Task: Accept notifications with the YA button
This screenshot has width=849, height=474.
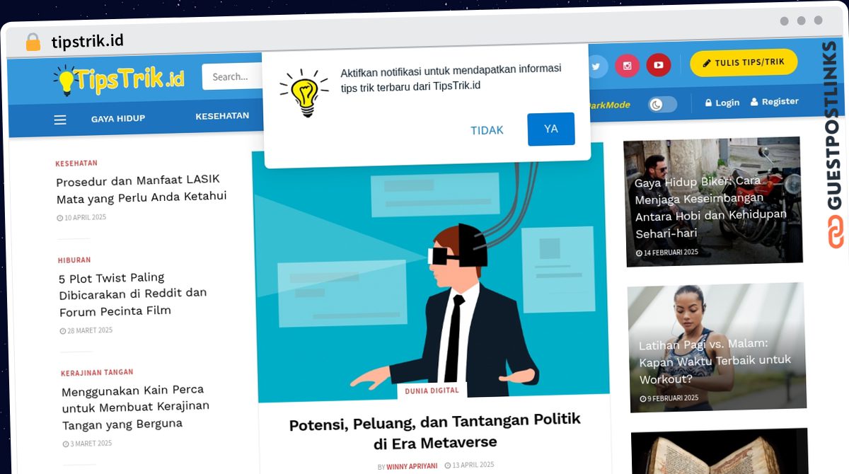Action: coord(550,129)
